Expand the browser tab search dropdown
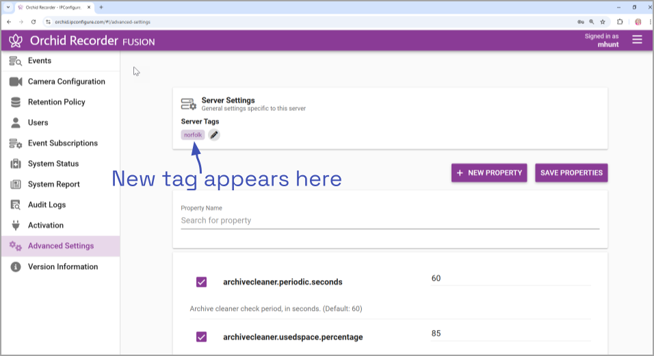 [x=8, y=8]
